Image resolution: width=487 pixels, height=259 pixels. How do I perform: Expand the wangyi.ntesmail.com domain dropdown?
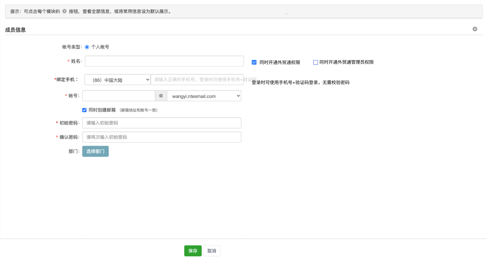point(204,96)
